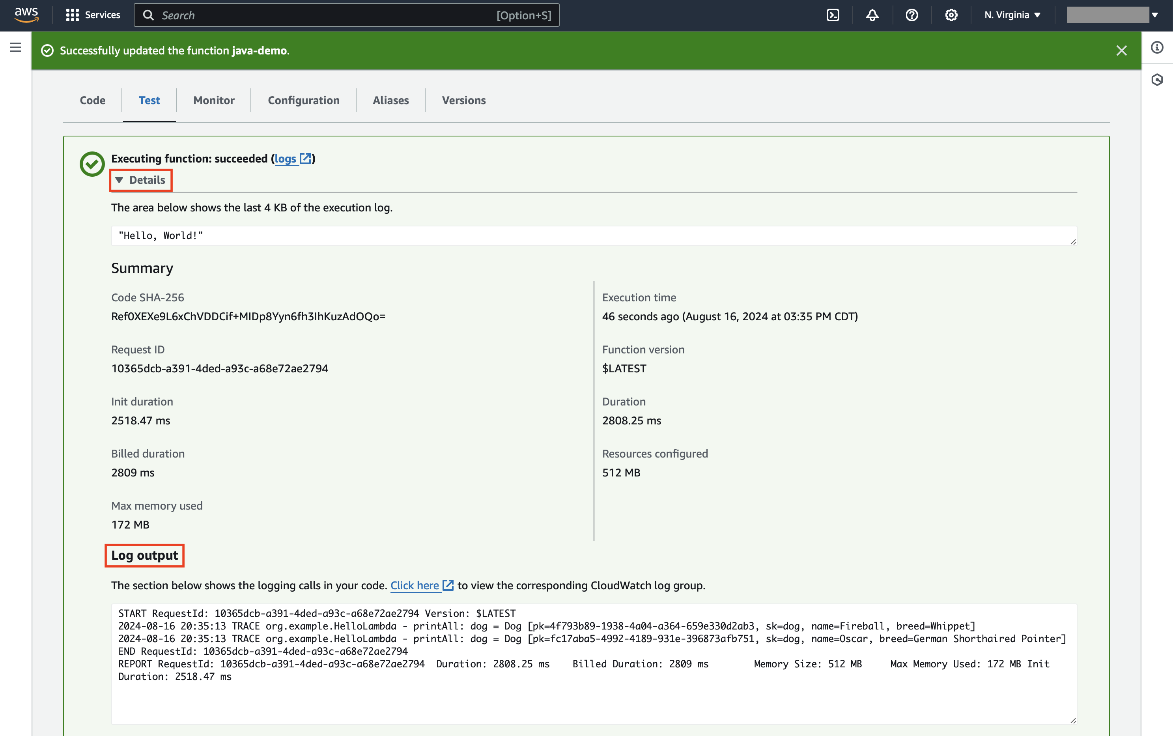
Task: Open the notifications bell
Action: coord(872,15)
